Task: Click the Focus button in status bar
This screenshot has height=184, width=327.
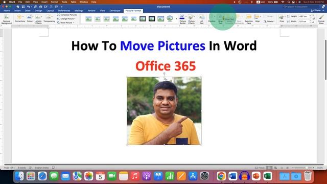Action: [x=260, y=168]
